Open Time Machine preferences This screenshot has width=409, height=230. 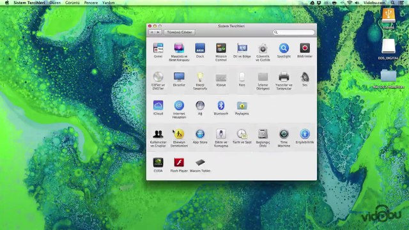coord(284,134)
